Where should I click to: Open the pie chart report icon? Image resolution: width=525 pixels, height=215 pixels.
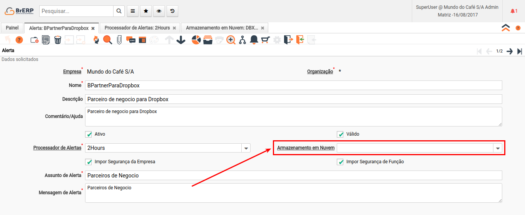[196, 40]
